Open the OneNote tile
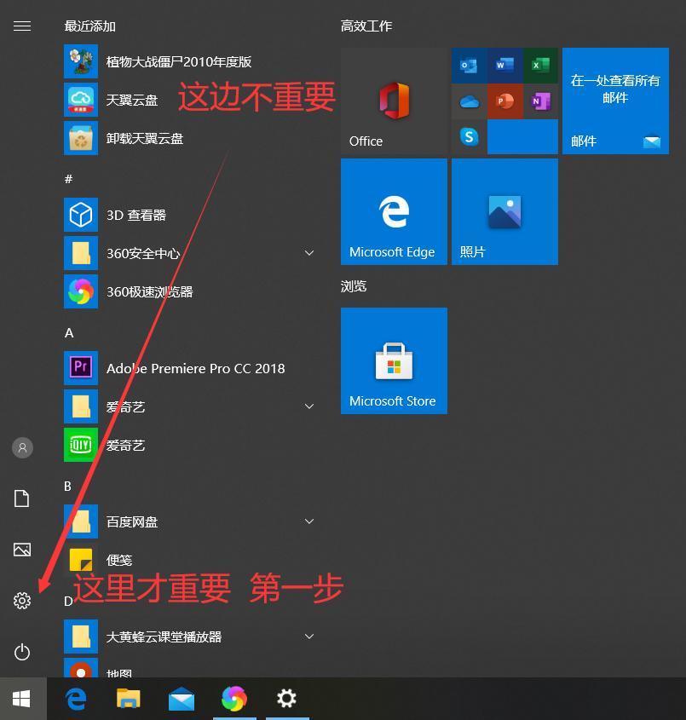The height and width of the screenshot is (720, 686). (x=540, y=101)
